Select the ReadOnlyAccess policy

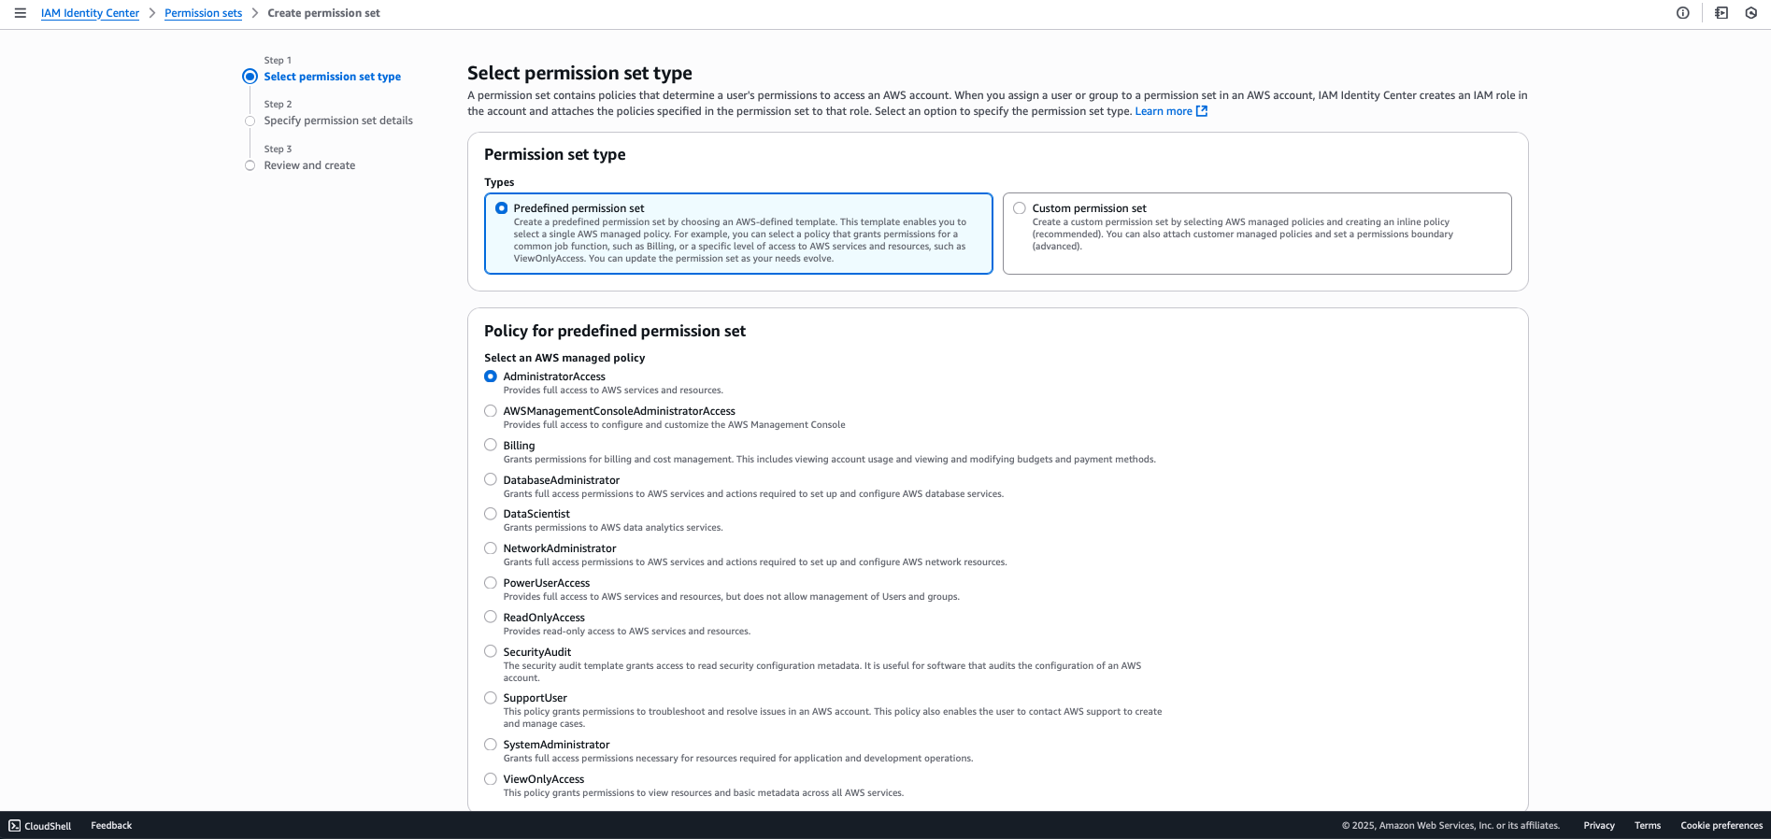(x=491, y=617)
